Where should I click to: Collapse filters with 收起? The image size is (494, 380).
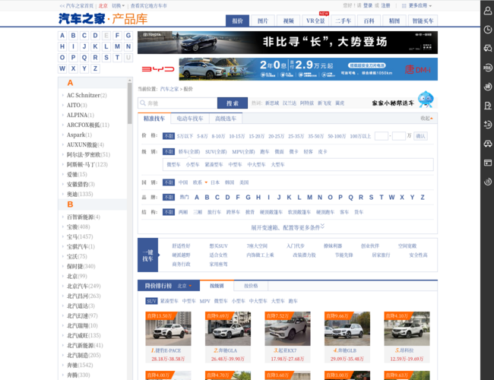click(x=426, y=118)
